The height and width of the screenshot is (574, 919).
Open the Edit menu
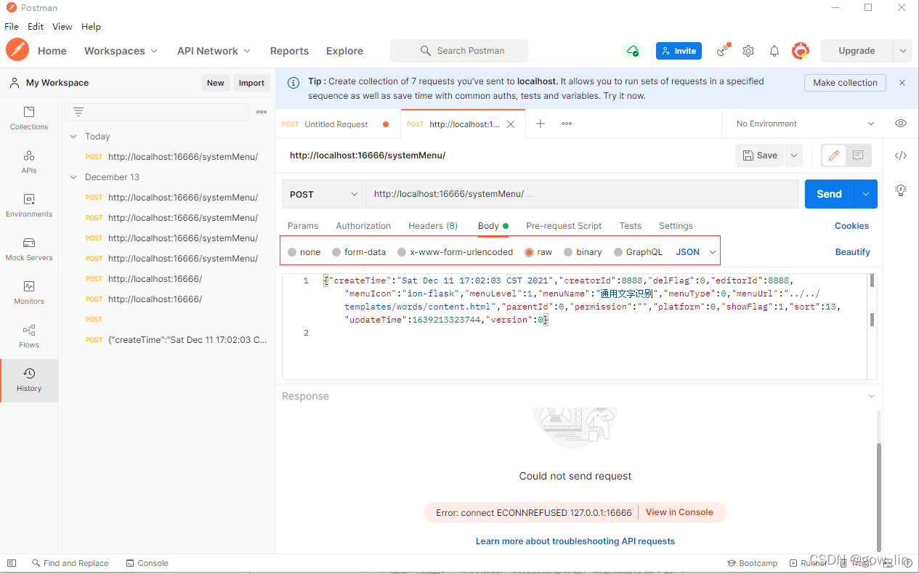tap(36, 26)
